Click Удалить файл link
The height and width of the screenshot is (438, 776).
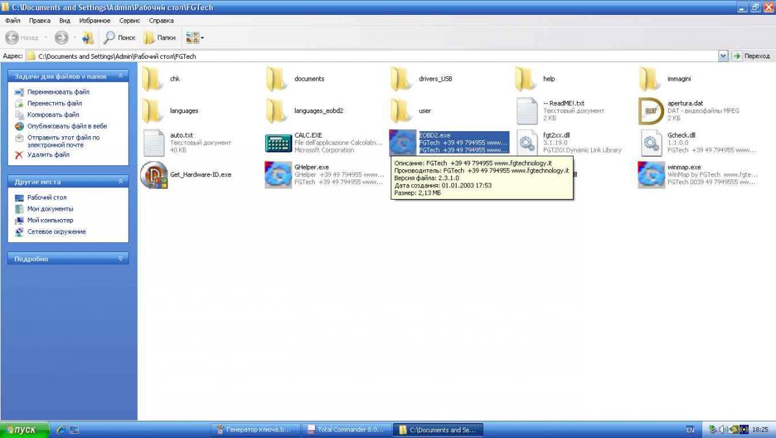coord(48,154)
